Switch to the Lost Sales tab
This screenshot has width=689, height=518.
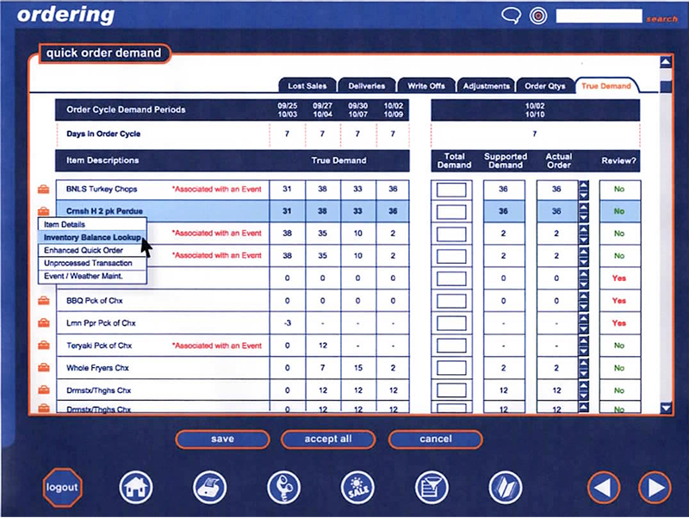(307, 85)
